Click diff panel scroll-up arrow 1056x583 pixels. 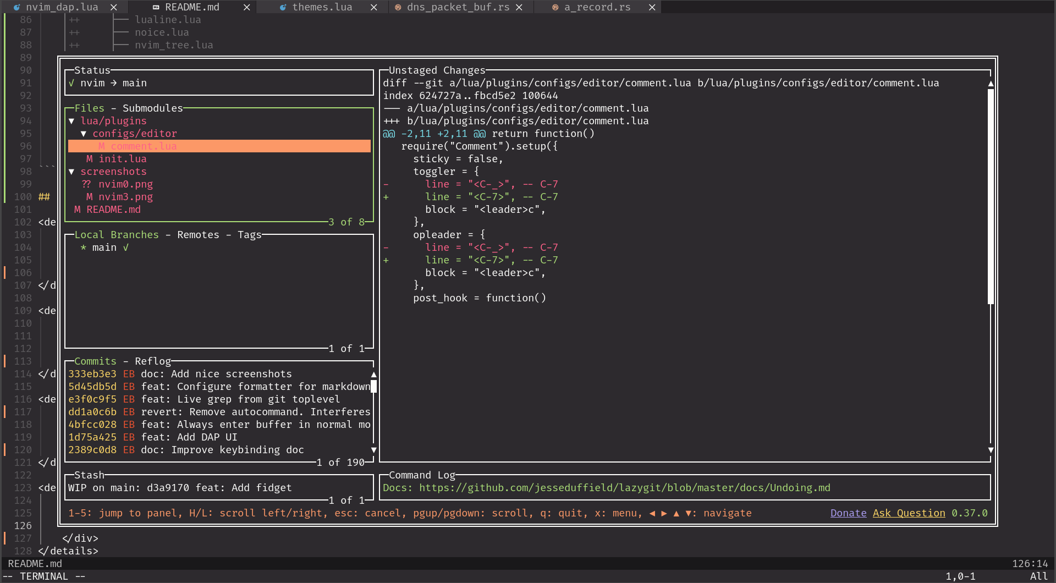[991, 84]
